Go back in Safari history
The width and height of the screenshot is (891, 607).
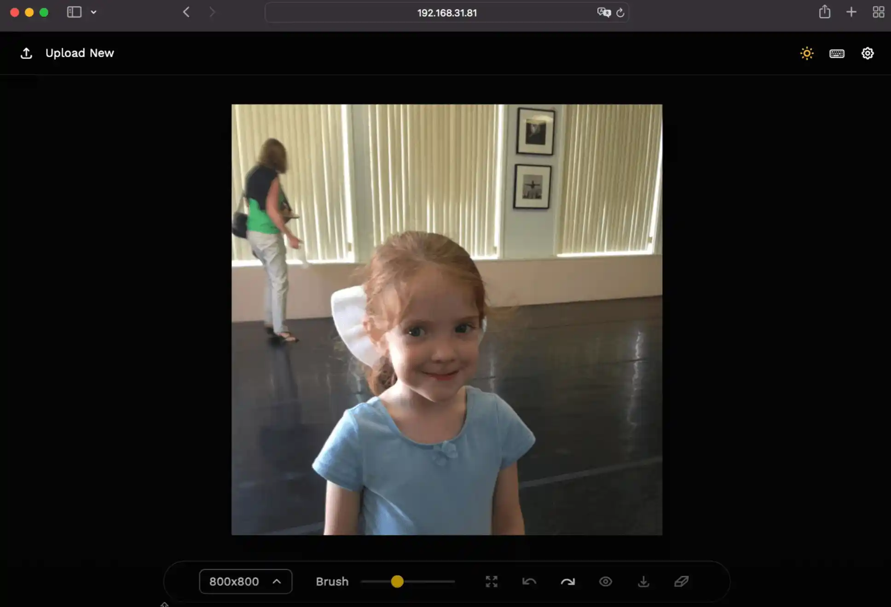(186, 12)
